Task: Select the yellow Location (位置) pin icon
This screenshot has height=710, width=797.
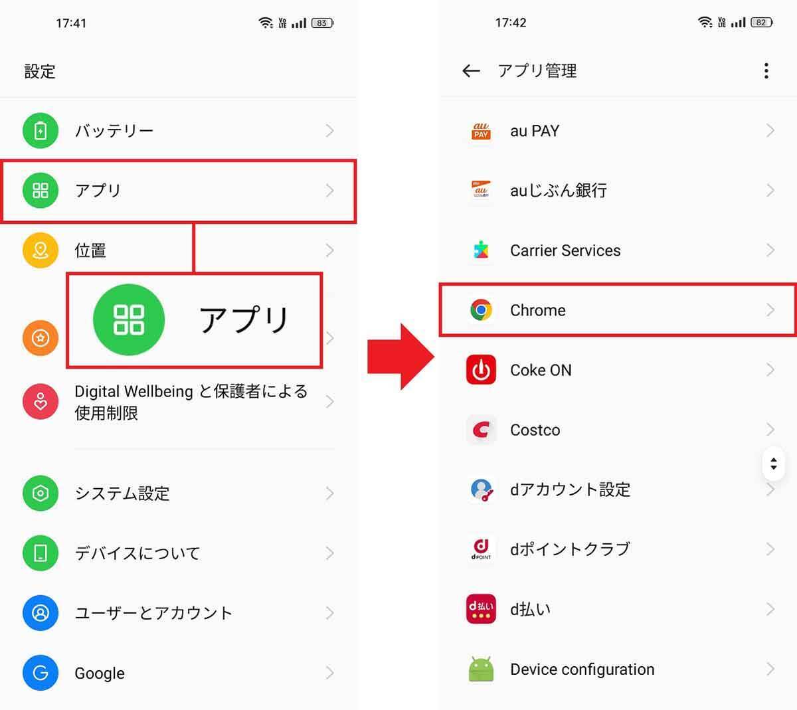Action: coord(41,250)
